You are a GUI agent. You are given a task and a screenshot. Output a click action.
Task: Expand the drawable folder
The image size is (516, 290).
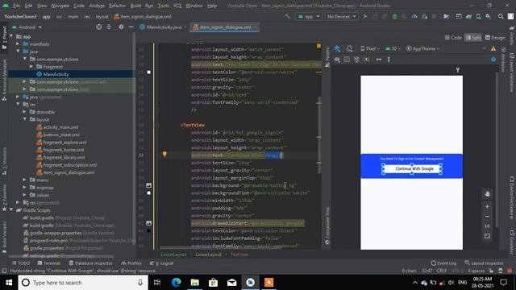coord(25,112)
